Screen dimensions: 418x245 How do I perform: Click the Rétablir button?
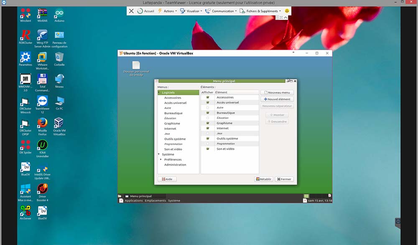264,179
